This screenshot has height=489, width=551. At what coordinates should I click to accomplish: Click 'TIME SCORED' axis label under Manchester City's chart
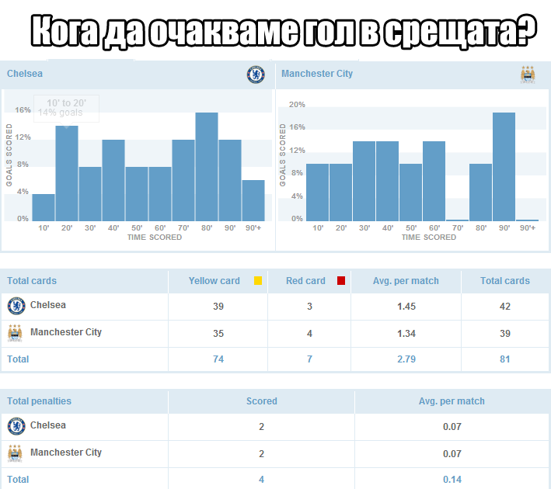point(429,237)
